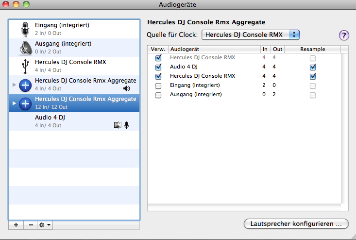Enable Verw. checkbox for Eingang (integriert)
The width and height of the screenshot is (356, 240).
pos(158,86)
